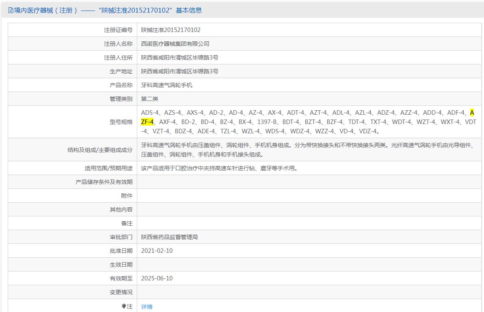Click structure description starting 牙科高速气涡轮手机由压盖组件
The image size is (484, 312).
pyautogui.click(x=309, y=150)
